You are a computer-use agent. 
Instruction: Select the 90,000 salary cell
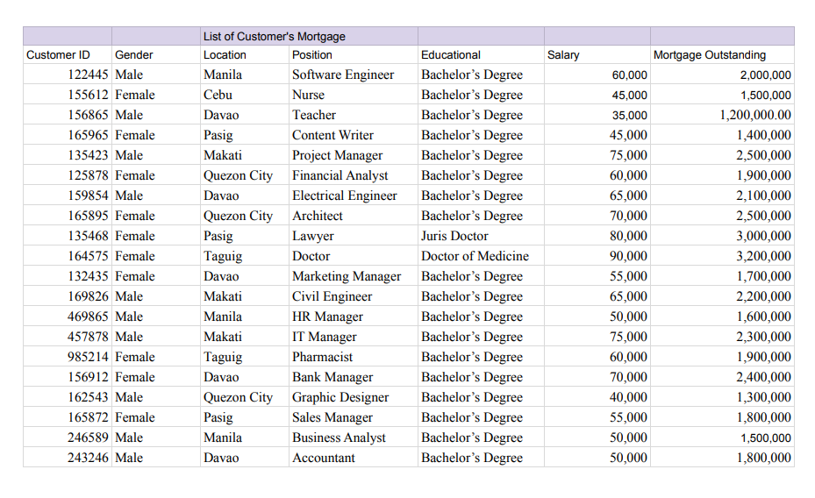click(628, 256)
